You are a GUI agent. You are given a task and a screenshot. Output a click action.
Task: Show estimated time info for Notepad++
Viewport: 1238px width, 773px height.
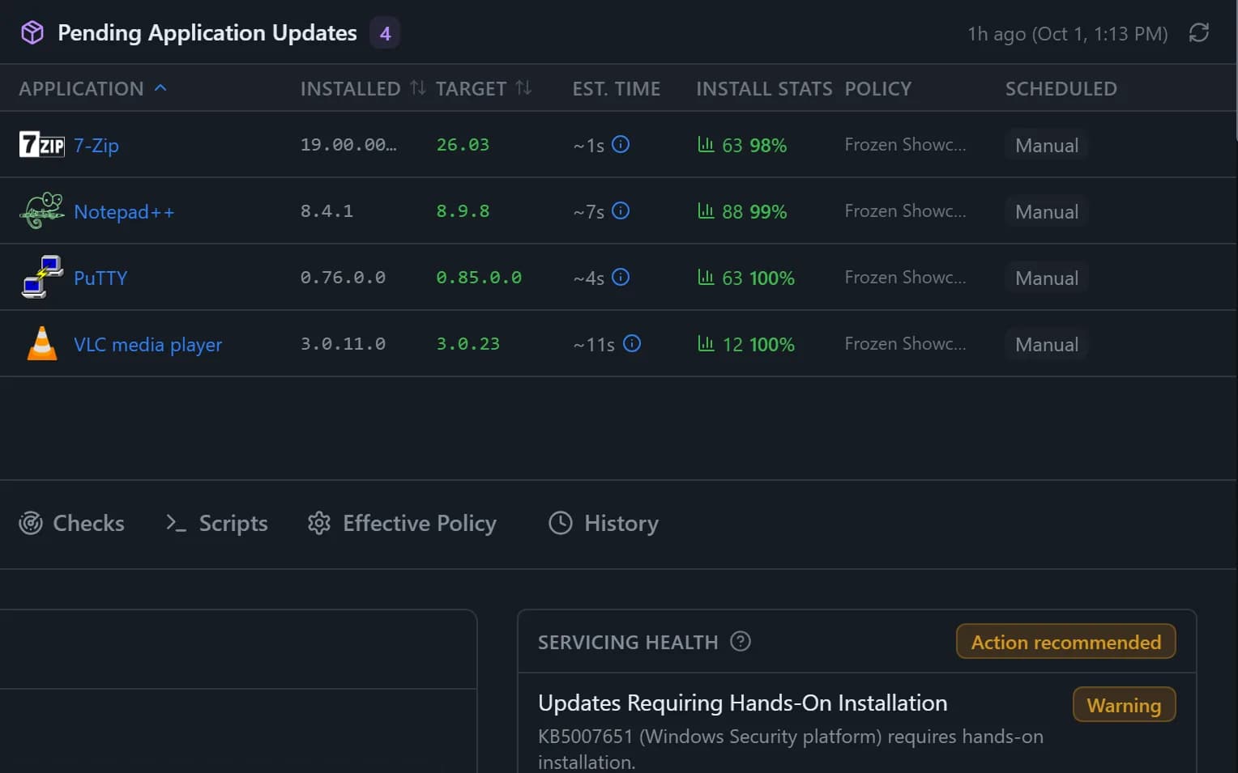pos(621,210)
